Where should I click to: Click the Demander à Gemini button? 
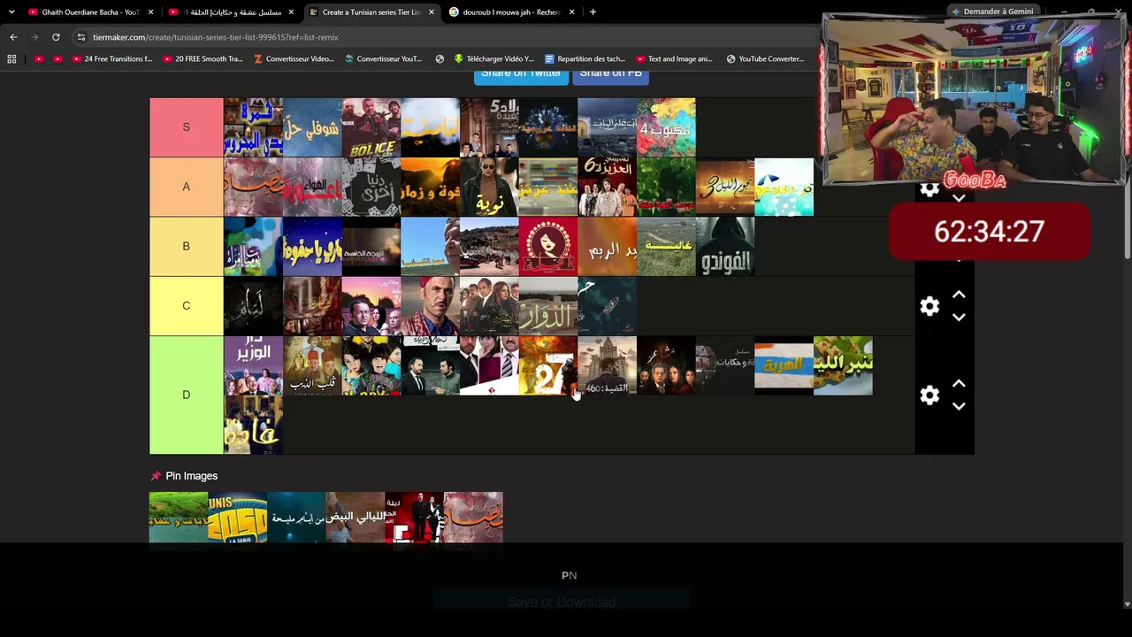pyautogui.click(x=991, y=12)
